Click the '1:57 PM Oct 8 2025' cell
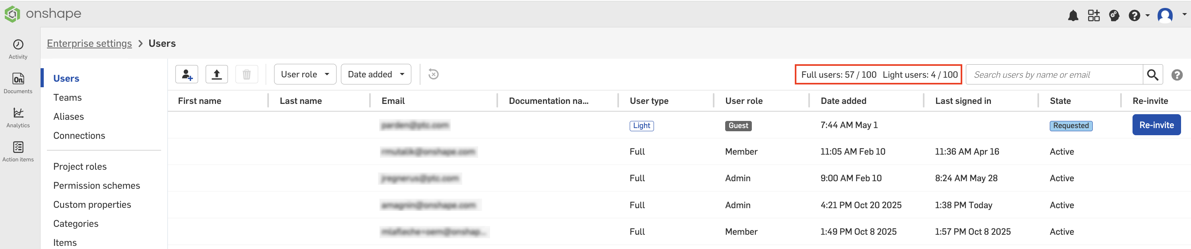Image resolution: width=1191 pixels, height=249 pixels. click(973, 232)
